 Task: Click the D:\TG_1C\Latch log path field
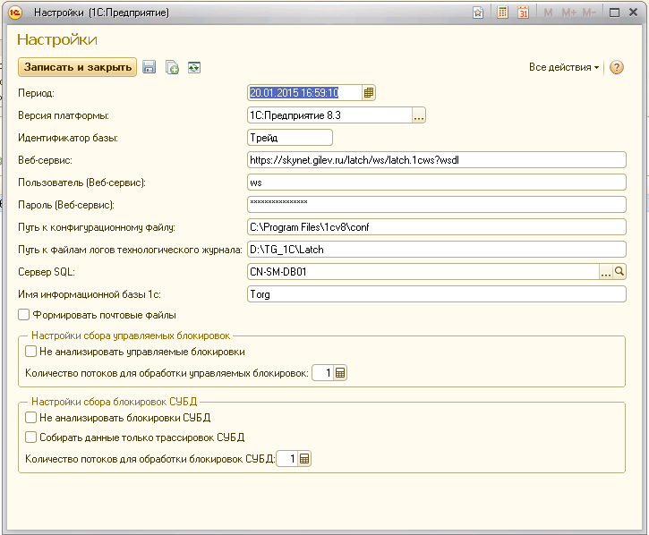[x=437, y=250]
